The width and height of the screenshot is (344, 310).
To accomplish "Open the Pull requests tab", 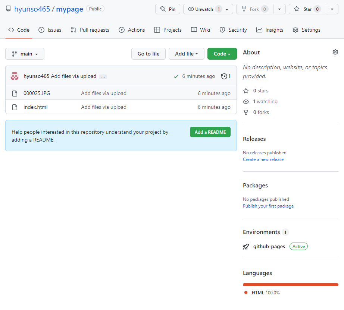I will pyautogui.click(x=90, y=30).
